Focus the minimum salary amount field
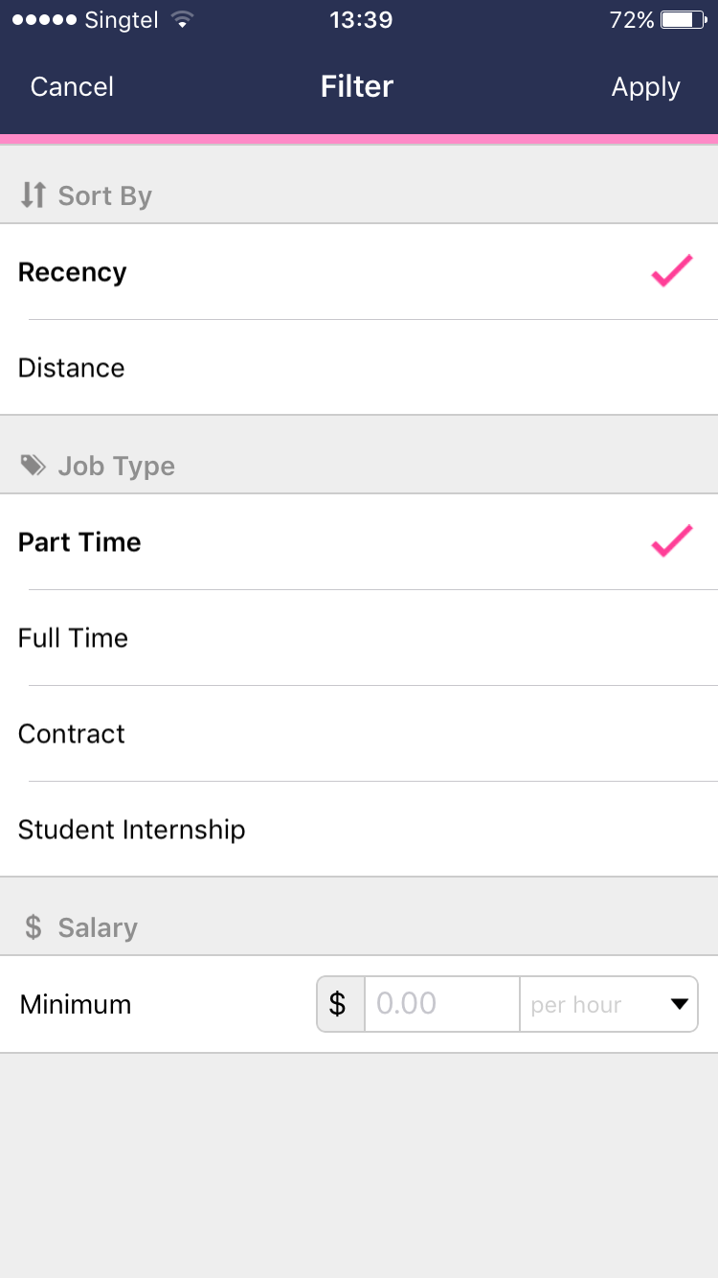The image size is (718, 1278). [x=442, y=1004]
